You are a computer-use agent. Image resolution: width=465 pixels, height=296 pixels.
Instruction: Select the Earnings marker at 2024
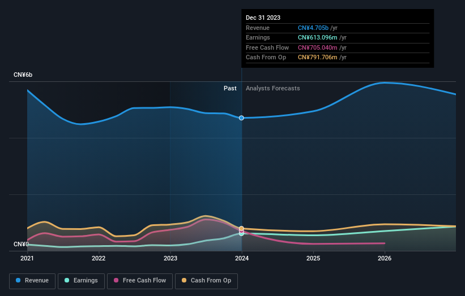pyautogui.click(x=241, y=234)
